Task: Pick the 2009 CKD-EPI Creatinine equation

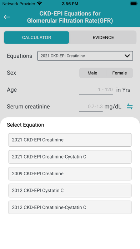Action: click(70, 174)
